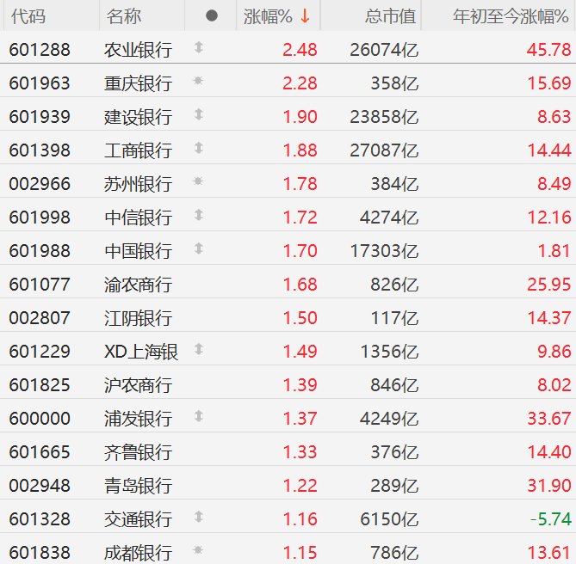Select stock name 浦发银行
Image resolution: width=576 pixels, height=564 pixels.
[x=138, y=419]
